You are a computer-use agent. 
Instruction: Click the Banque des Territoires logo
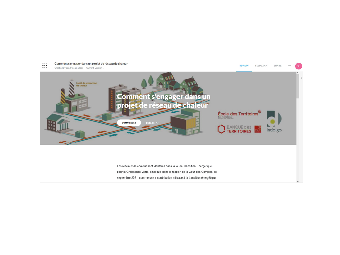[239, 129]
